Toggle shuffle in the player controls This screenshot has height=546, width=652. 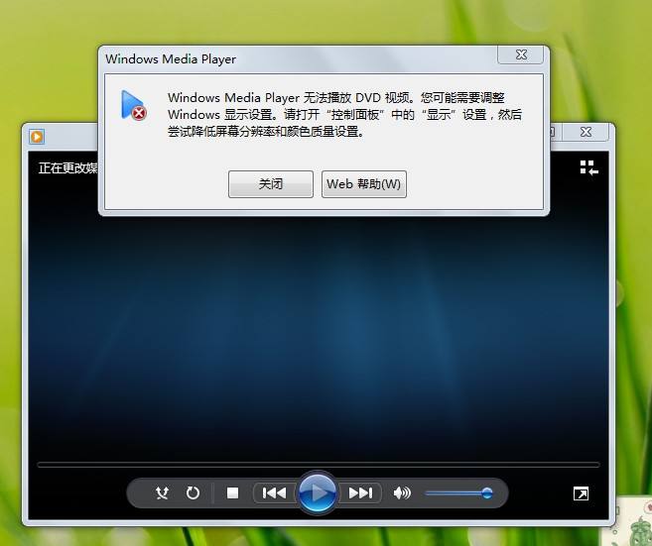click(x=162, y=492)
